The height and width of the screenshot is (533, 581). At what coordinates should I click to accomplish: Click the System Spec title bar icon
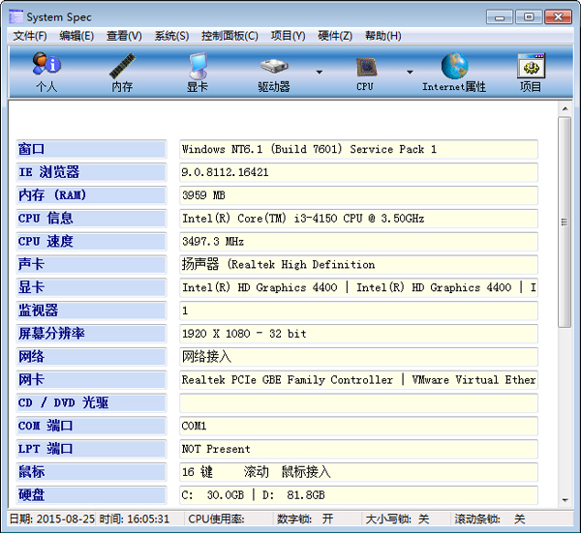pos(15,16)
